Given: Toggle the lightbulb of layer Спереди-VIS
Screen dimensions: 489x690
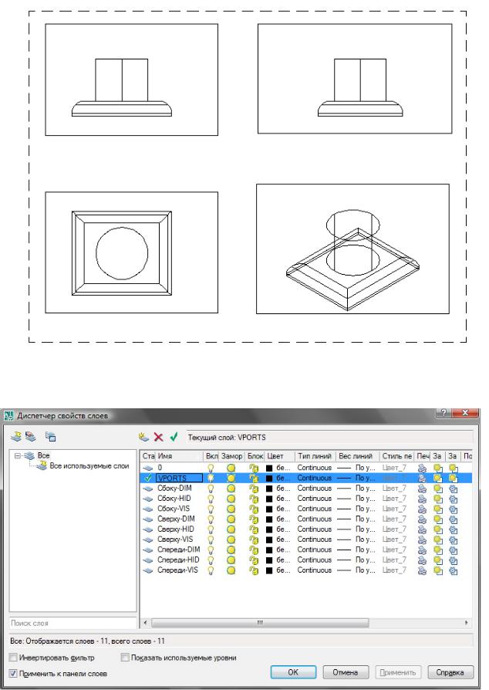Looking at the screenshot, I should 211,570.
